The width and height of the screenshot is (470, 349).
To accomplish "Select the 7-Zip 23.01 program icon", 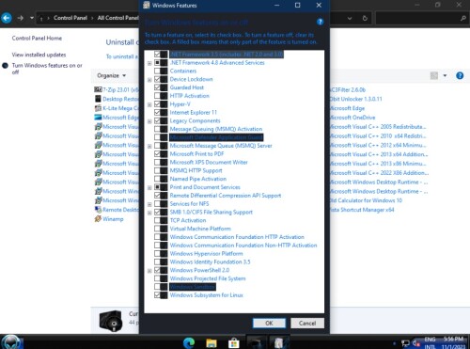I will coord(98,89).
